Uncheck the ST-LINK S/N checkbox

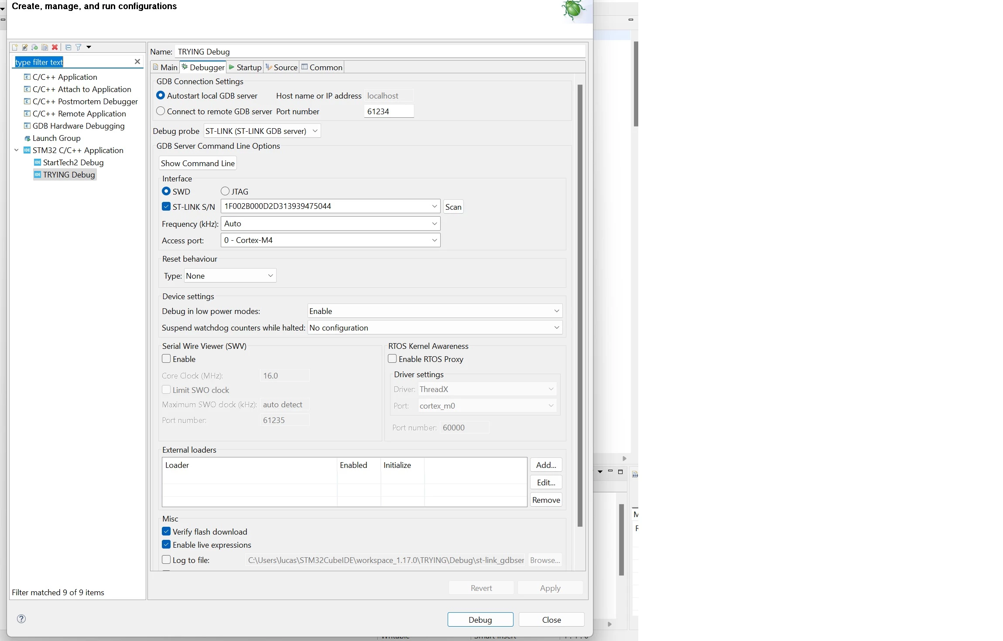point(166,207)
